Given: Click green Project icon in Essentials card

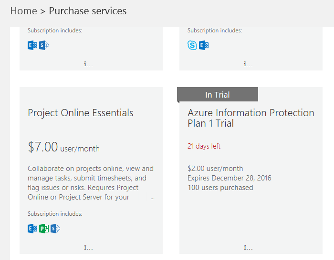Looking at the screenshot, I should pos(44,229).
